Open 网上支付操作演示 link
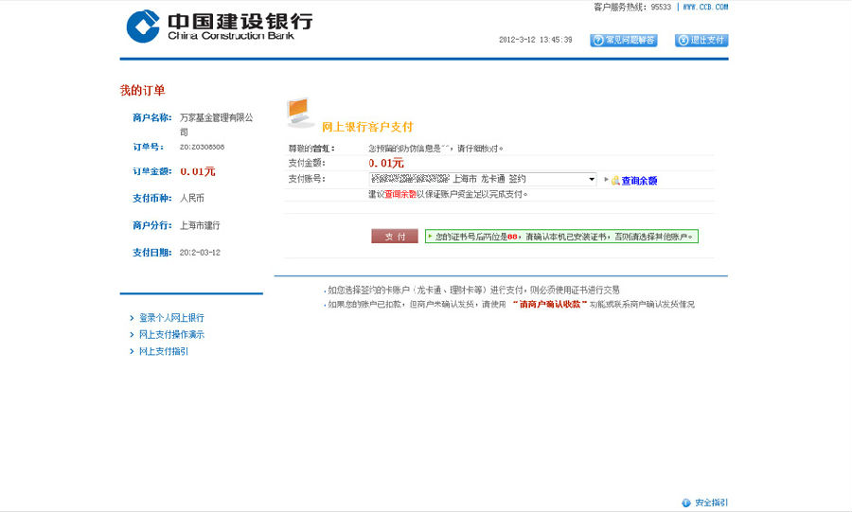The image size is (852, 512). [171, 334]
